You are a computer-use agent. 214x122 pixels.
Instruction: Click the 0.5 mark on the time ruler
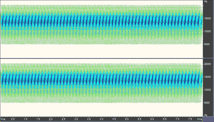click(13, 119)
